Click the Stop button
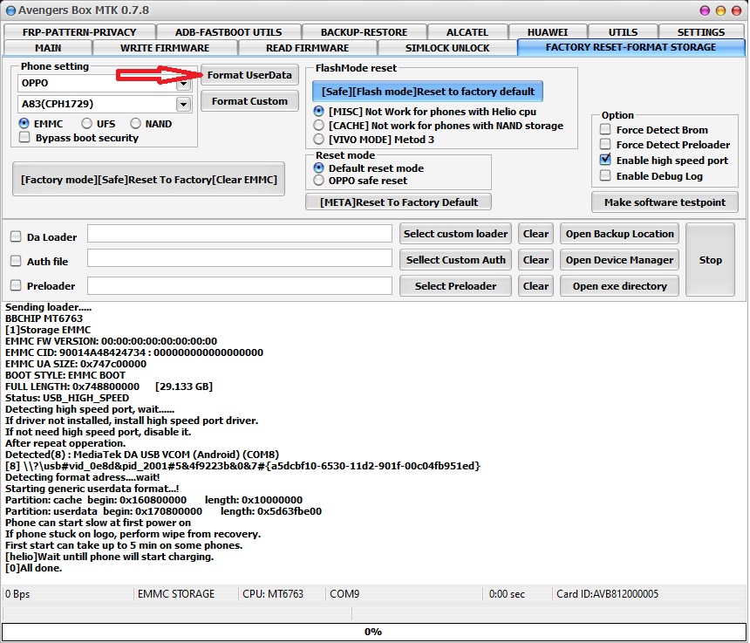The height and width of the screenshot is (643, 750). (x=710, y=260)
